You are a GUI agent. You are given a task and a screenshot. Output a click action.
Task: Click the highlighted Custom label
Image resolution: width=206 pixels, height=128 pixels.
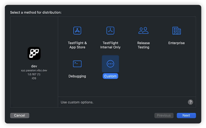[110, 76]
